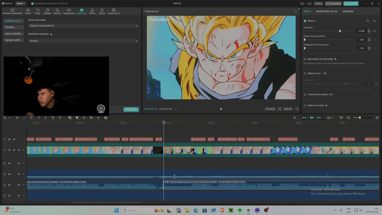Viewport: 382px width, 215px height.
Task: Play the preview video
Action: pyautogui.click(x=221, y=109)
